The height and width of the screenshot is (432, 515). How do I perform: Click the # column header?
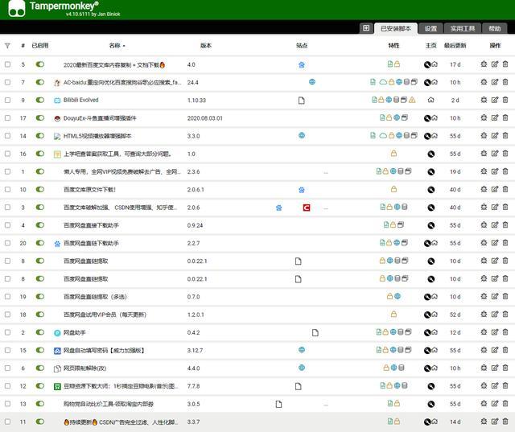click(23, 46)
